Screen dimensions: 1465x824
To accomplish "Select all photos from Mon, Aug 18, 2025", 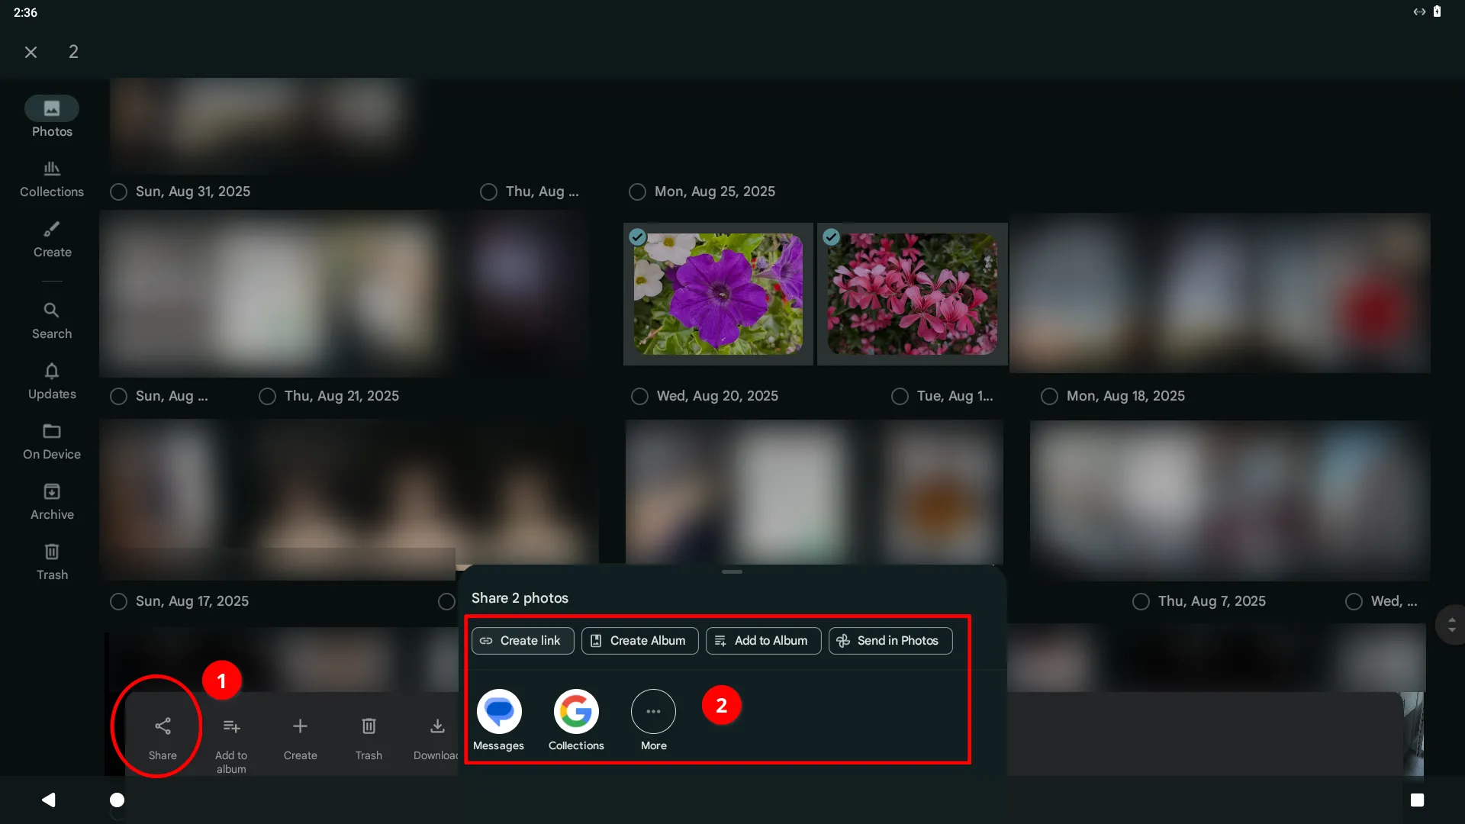I will [1048, 396].
